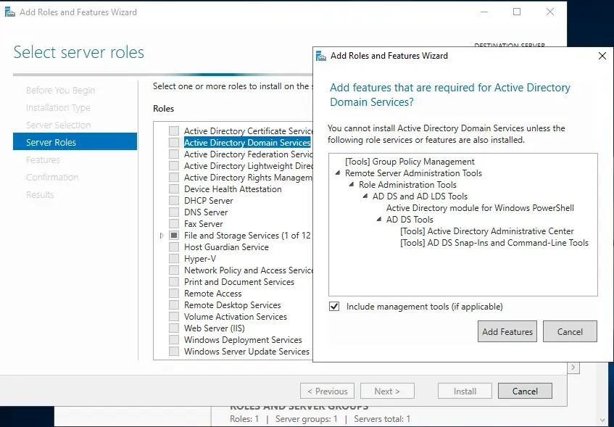The image size is (614, 427).
Task: Check the Web Server (IIS) checkbox
Action: 174,328
